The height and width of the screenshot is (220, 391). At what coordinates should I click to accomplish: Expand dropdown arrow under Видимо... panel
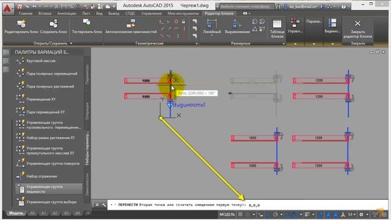[332, 43]
